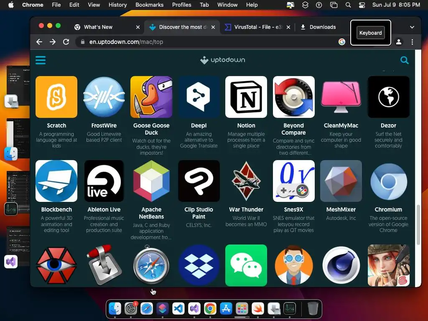The height and width of the screenshot is (321, 428).
Task: Select the Safari compass app tile
Action: pyautogui.click(x=151, y=265)
